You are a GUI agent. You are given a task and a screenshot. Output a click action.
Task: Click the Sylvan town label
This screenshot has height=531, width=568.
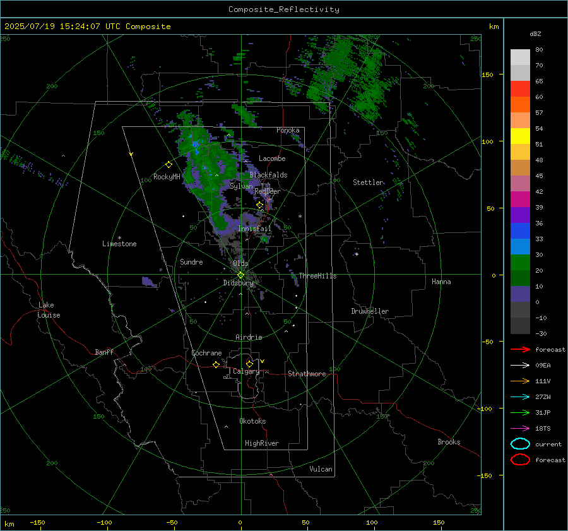tap(241, 186)
